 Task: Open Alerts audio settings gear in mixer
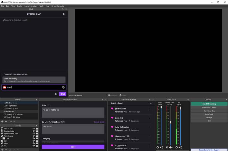tap(158, 147)
